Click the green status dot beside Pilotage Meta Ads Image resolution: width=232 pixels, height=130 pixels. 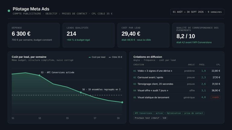tap(9, 11)
